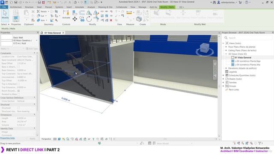Collapse the Identity Data section
Screen dimensions: 274x154
[x=34, y=128]
